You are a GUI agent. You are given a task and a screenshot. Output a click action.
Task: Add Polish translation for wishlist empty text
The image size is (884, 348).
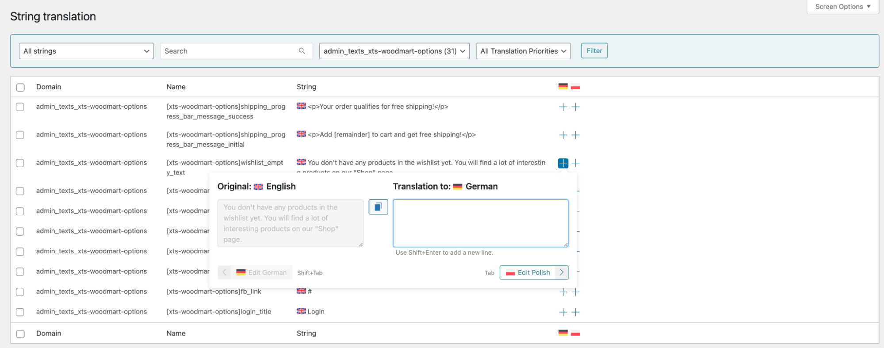pyautogui.click(x=575, y=163)
